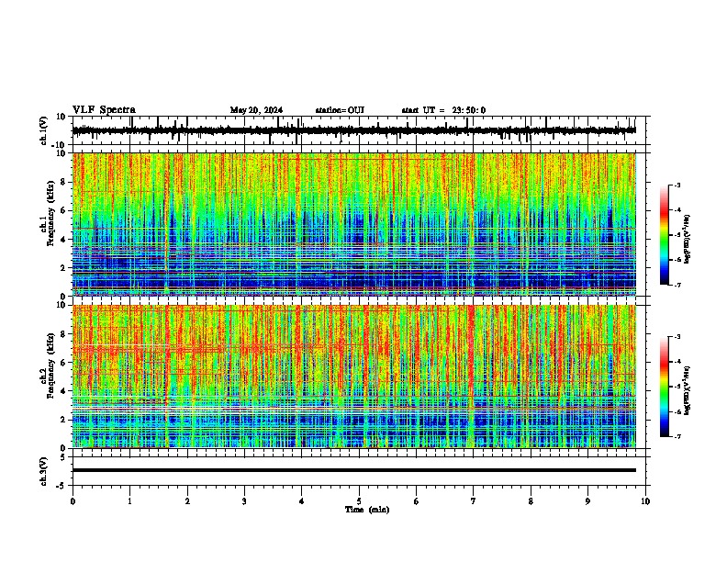Click the ch.2 spectrogram color scale bar
727x562 pixels.
(665, 387)
